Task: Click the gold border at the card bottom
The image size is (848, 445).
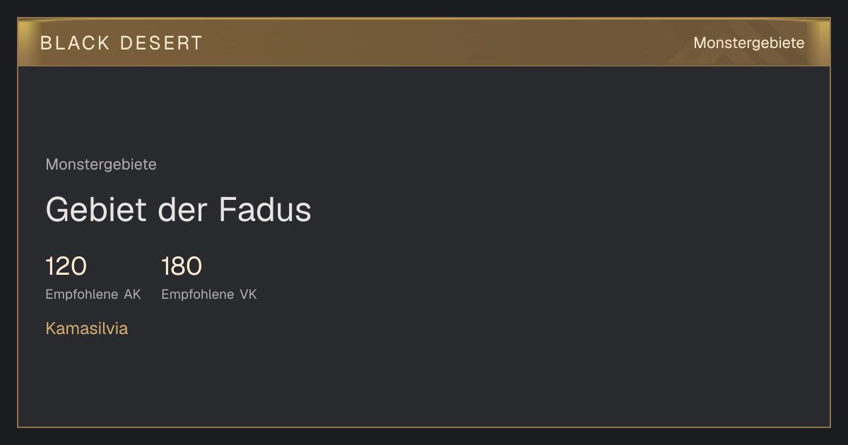Action: coord(424,427)
